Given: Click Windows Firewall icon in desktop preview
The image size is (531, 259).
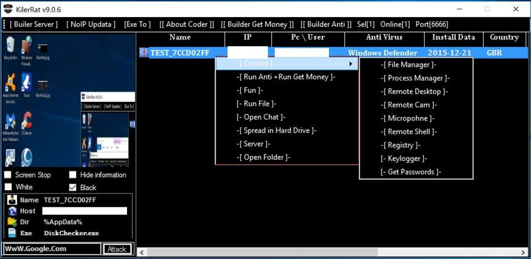Looking at the screenshot, I should click(x=26, y=45).
